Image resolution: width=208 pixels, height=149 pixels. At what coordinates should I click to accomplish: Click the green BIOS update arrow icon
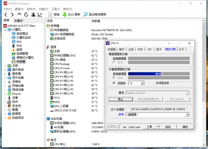[65, 14]
